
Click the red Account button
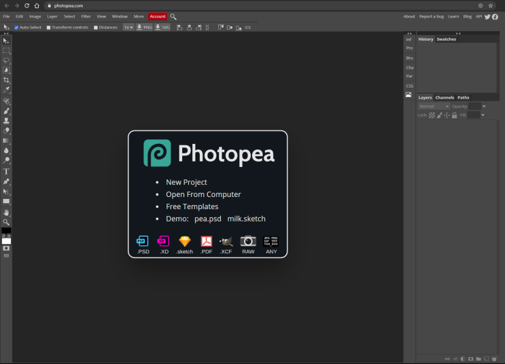[x=158, y=16]
